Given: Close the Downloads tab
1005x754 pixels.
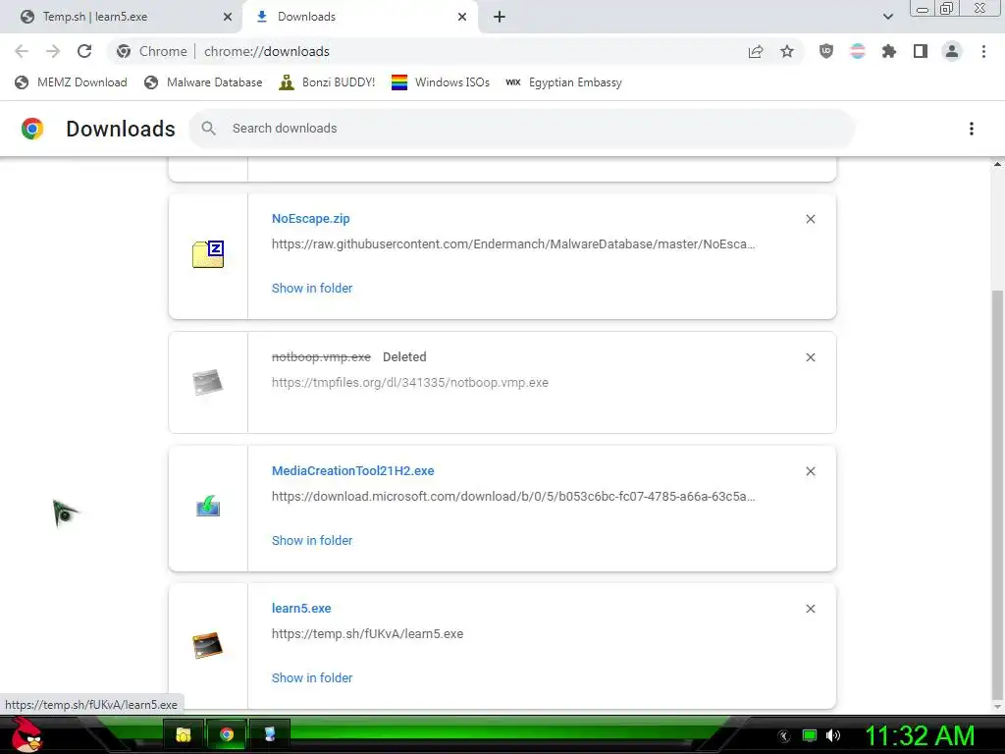Looking at the screenshot, I should 462,17.
